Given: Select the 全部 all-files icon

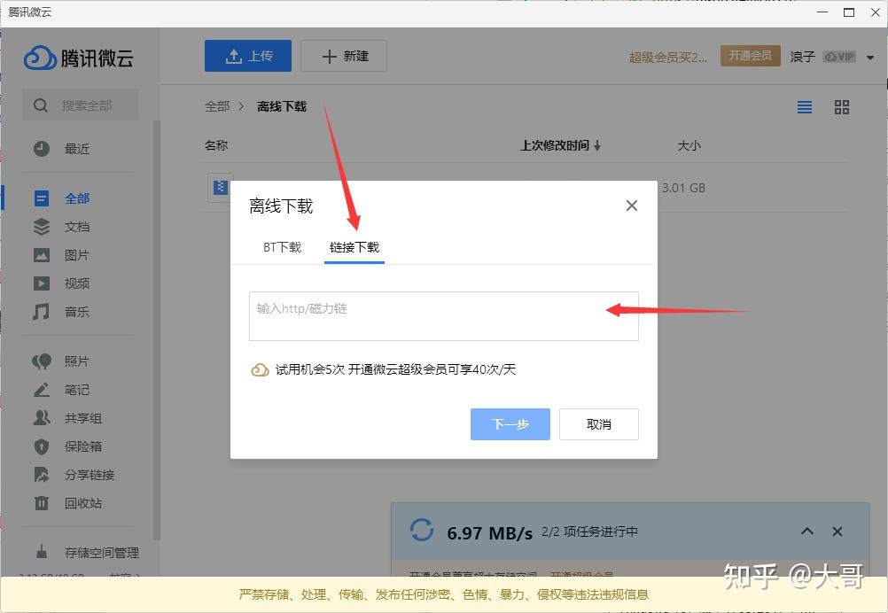Looking at the screenshot, I should [x=42, y=198].
